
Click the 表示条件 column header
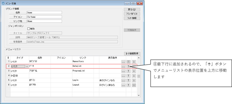point(113,58)
